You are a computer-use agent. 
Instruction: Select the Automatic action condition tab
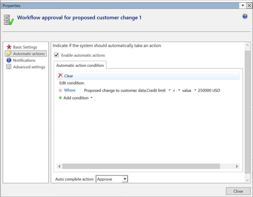point(80,65)
